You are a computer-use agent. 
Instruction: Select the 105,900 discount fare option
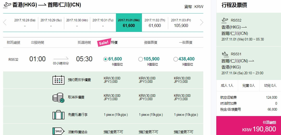(140, 59)
